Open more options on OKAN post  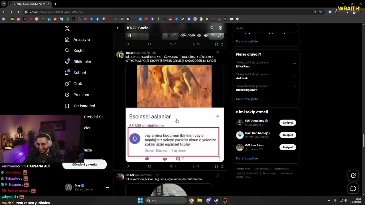[222, 175]
